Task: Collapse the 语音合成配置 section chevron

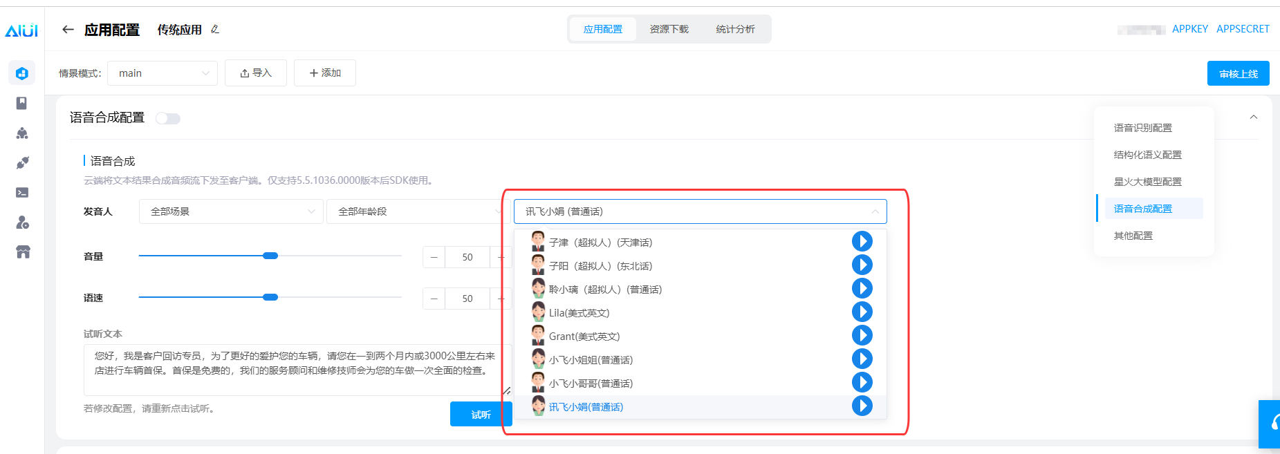Action: [x=1253, y=117]
